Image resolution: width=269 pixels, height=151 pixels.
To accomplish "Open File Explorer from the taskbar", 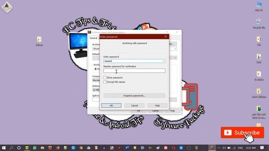I will [42, 148].
